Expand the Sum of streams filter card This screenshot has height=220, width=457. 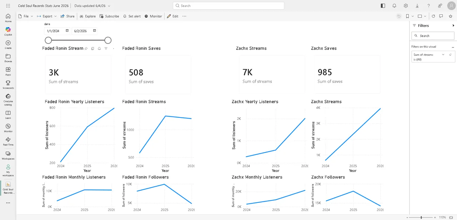click(443, 55)
